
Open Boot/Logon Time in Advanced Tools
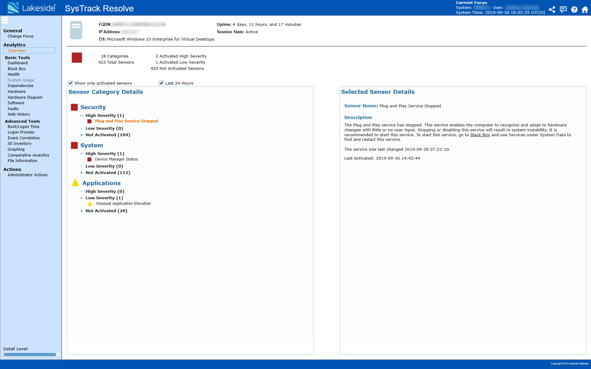pyautogui.click(x=23, y=127)
